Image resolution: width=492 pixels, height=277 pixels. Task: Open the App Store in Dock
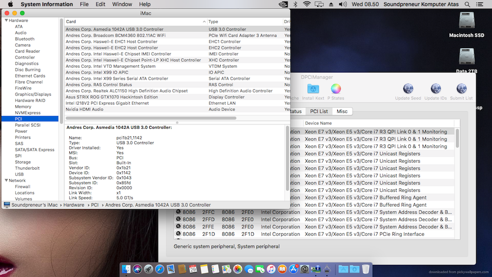pos(293,269)
